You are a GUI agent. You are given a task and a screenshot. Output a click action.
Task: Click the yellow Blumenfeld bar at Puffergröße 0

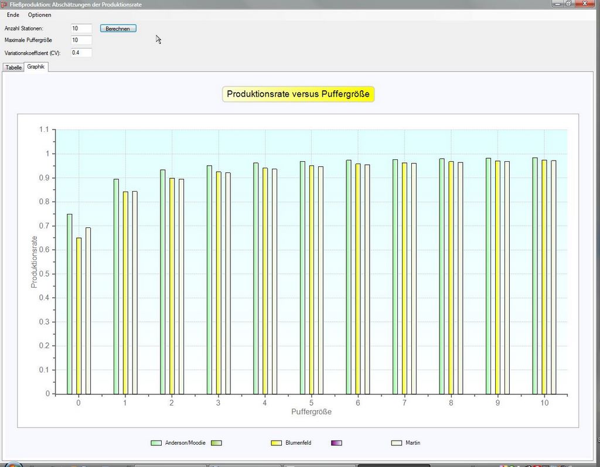[x=79, y=315]
